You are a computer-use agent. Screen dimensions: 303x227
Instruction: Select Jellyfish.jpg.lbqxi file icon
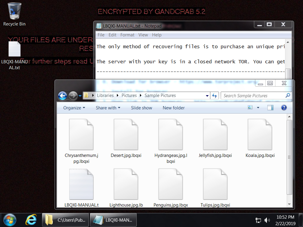click(215, 134)
